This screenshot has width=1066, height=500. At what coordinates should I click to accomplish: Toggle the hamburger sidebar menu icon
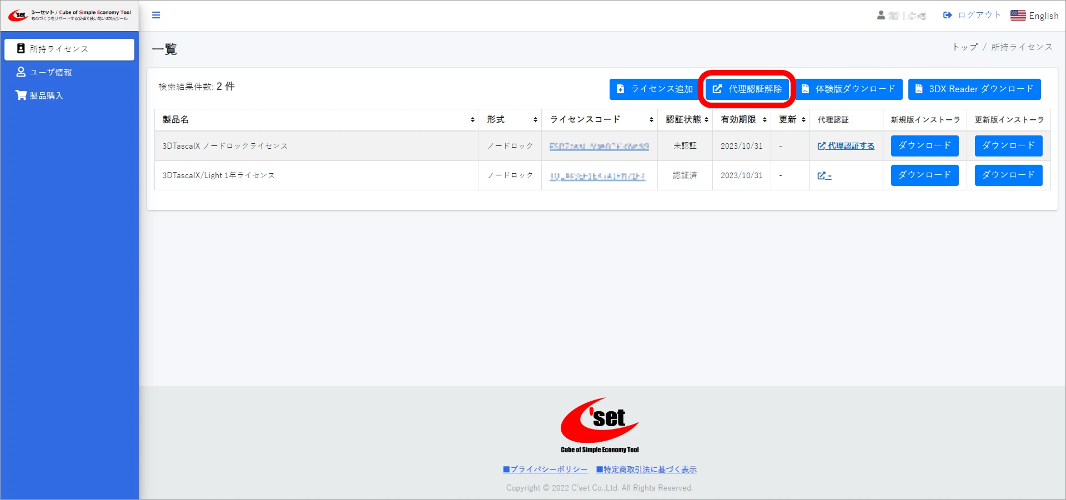156,15
